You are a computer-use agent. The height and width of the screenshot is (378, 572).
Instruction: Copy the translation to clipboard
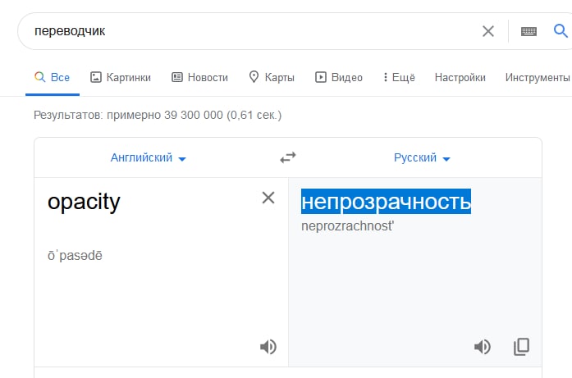point(521,347)
